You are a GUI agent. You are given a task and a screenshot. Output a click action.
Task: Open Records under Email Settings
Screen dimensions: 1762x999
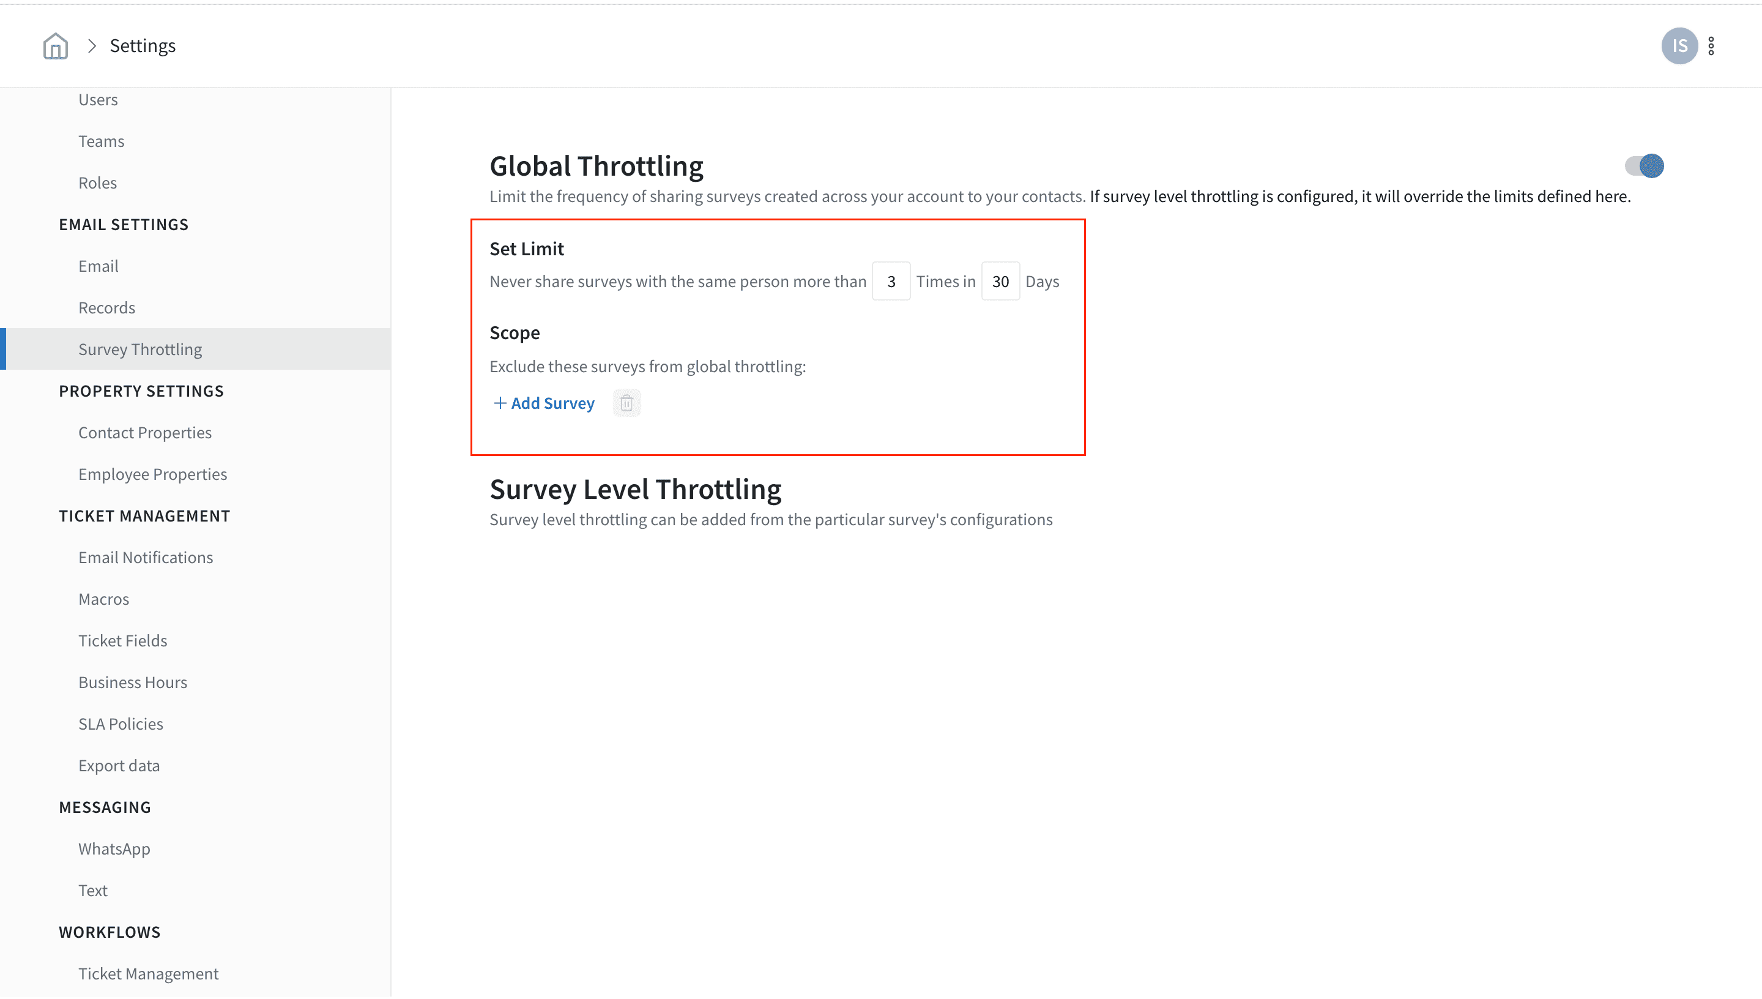click(107, 307)
